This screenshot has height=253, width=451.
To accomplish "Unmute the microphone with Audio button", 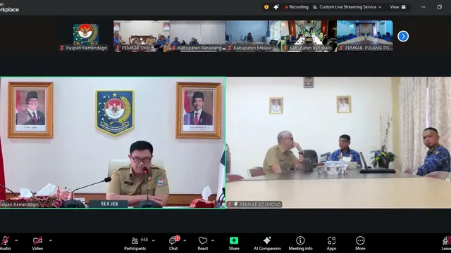I will [5, 243].
